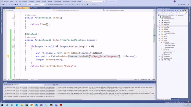Screen dimensions: 191x107
Task: Click the Solution Explorer properties wrench icon
Action: pyautogui.click(x=183, y=11)
